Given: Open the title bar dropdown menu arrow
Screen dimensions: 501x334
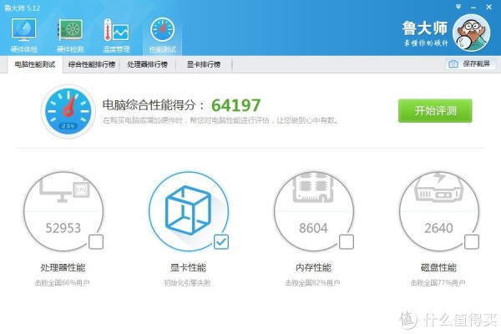Looking at the screenshot, I should [458, 7].
